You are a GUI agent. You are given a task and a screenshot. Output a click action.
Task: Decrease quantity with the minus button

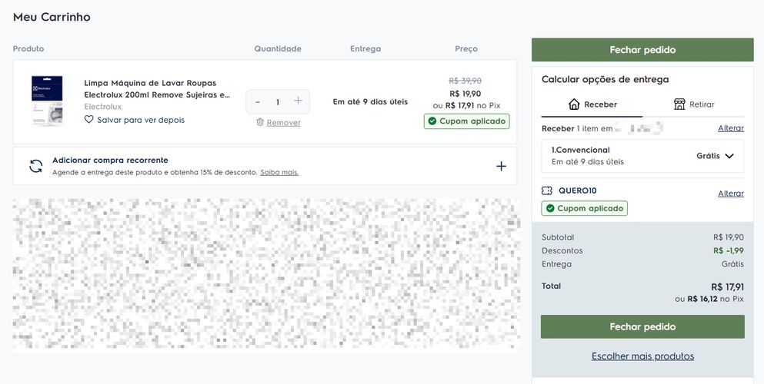258,102
